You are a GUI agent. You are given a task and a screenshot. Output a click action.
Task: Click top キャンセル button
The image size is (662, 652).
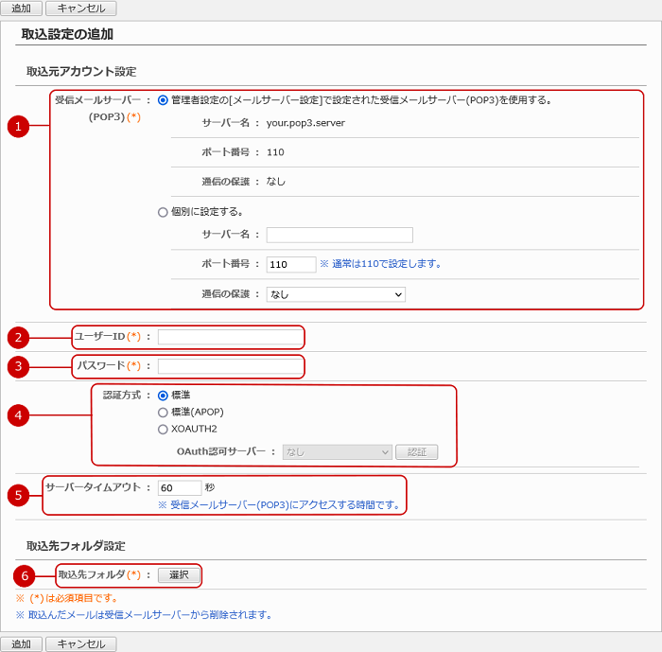click(80, 9)
